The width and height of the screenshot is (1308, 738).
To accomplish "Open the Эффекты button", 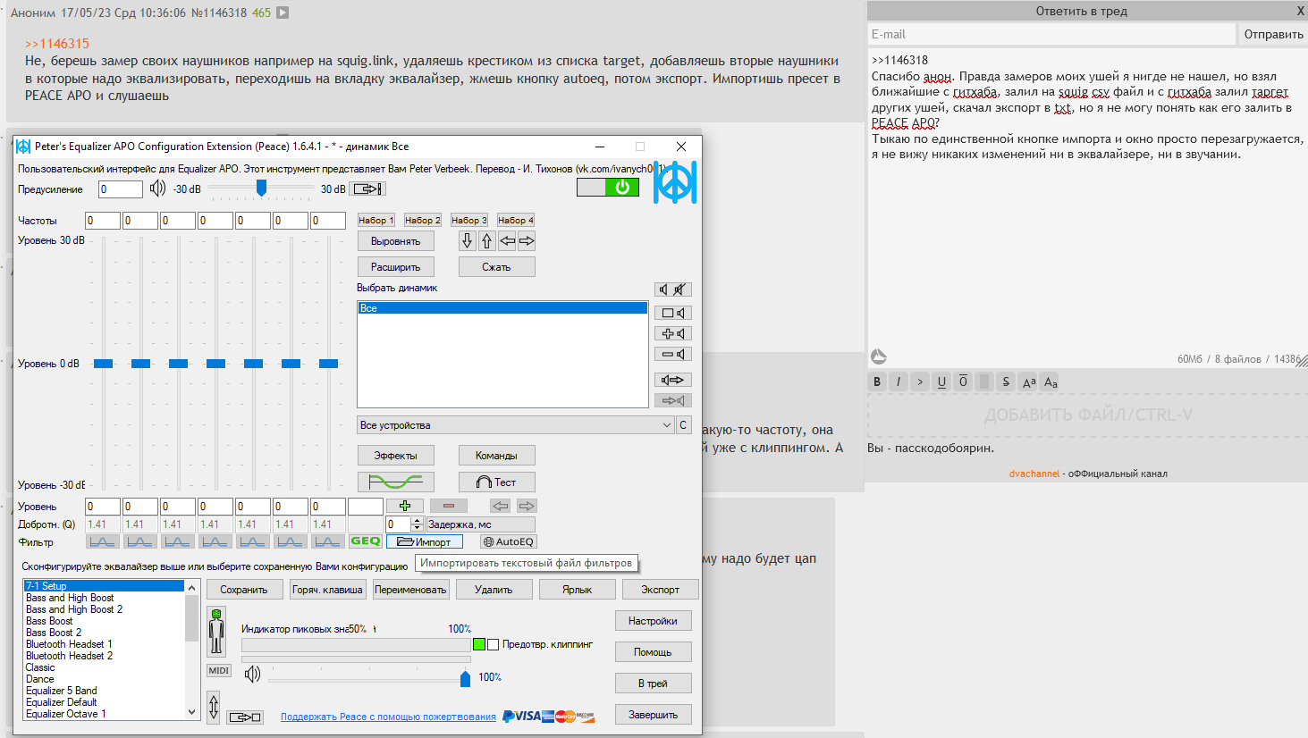I will click(396, 456).
